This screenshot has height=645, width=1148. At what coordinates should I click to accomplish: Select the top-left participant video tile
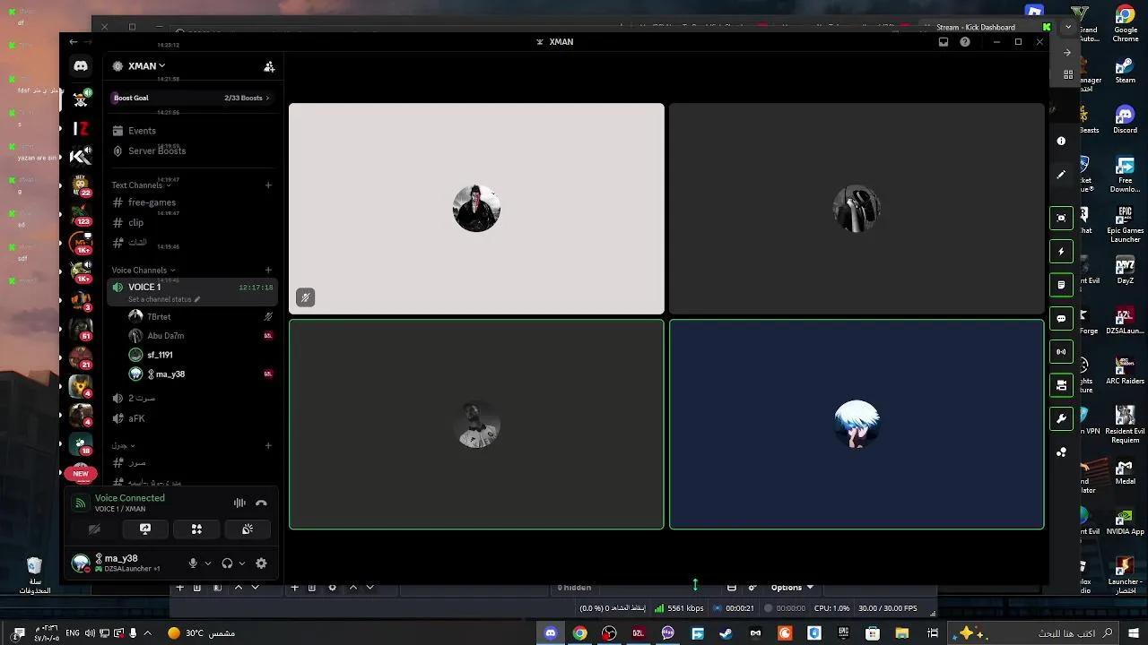click(476, 209)
